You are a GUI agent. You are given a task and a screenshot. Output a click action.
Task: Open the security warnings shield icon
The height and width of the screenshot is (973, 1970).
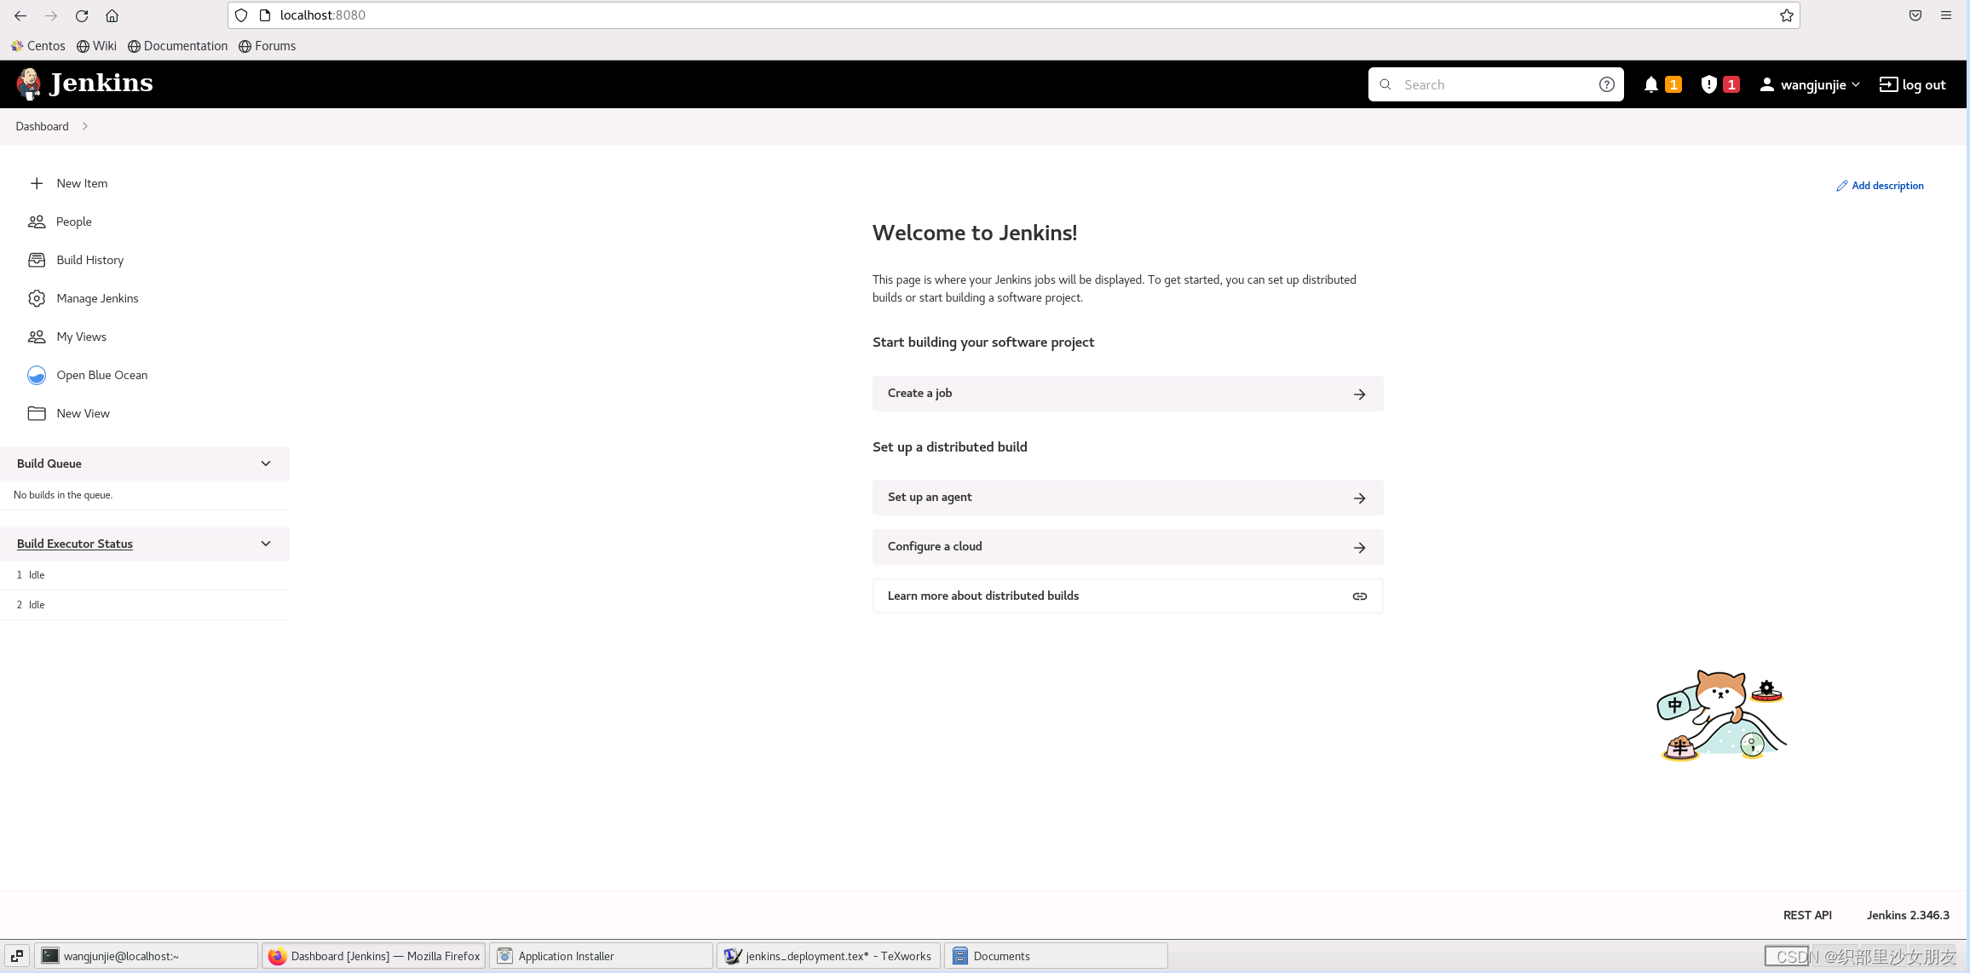pyautogui.click(x=1708, y=84)
